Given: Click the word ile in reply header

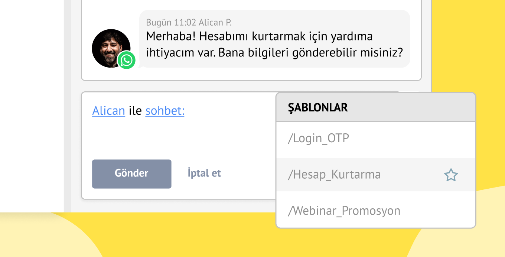Looking at the screenshot, I should coord(135,111).
